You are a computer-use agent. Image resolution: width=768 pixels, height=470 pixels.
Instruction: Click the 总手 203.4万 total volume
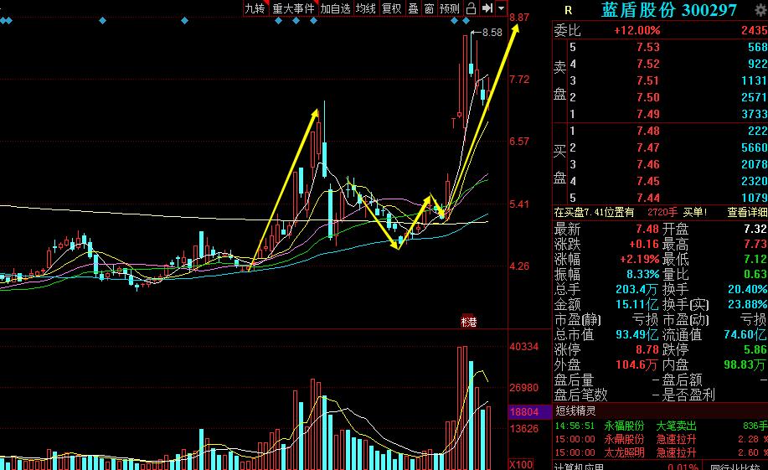pos(637,289)
